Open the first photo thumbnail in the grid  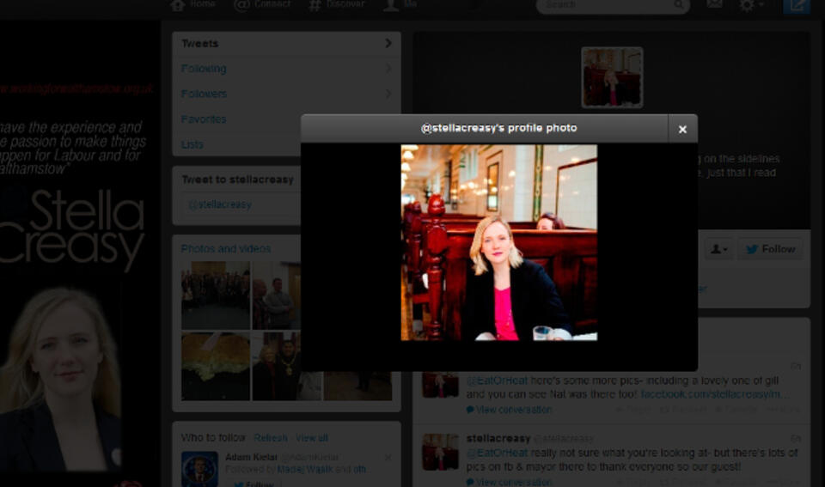215,295
